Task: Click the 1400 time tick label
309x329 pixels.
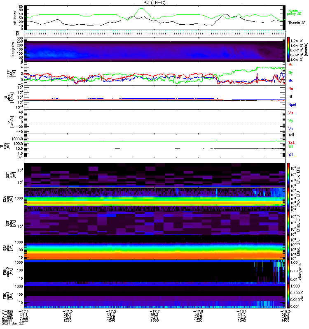Action: pyautogui.click(x=285, y=320)
